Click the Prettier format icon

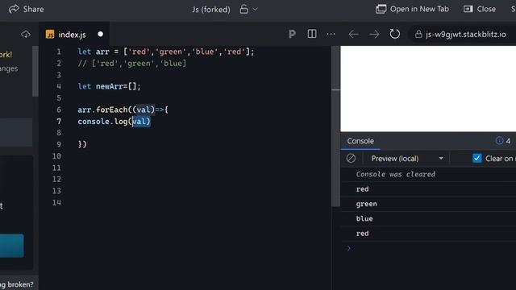(x=292, y=34)
